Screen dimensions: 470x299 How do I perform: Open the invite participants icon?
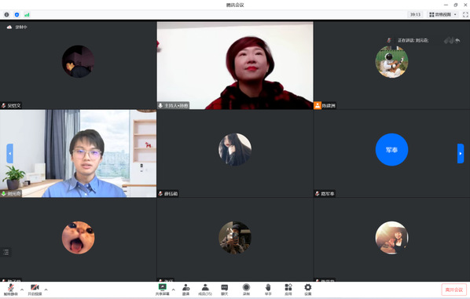tap(185, 290)
